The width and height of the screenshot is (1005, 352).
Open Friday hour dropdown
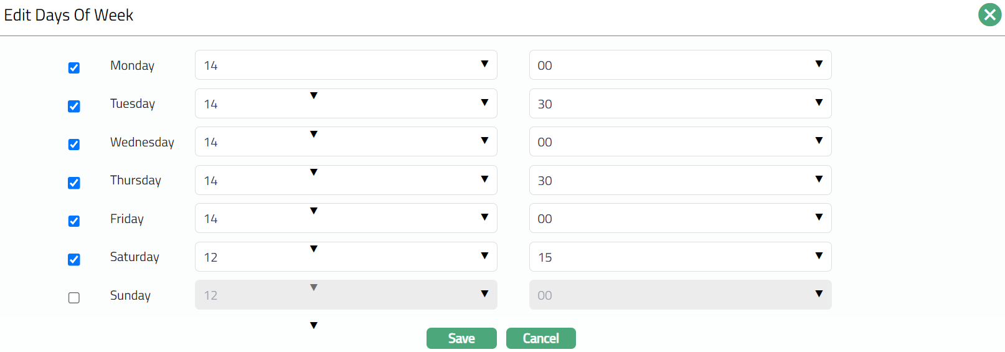tap(346, 218)
